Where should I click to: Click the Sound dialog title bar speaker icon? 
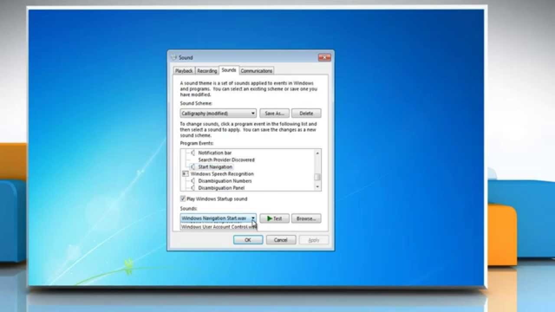174,57
